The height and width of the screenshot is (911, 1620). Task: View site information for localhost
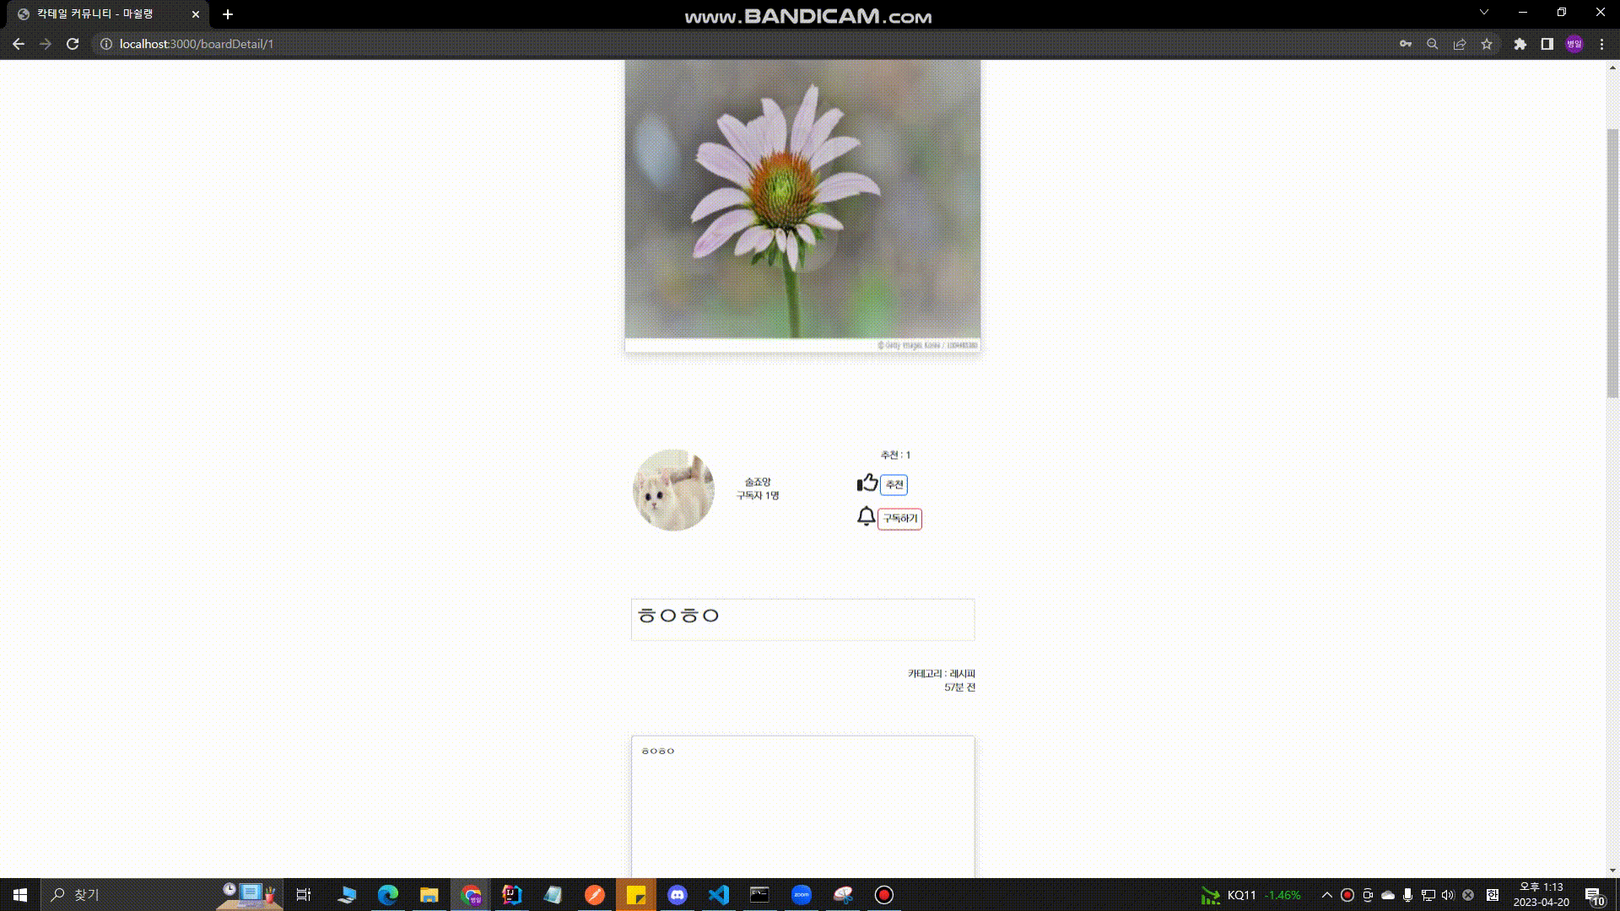(106, 44)
